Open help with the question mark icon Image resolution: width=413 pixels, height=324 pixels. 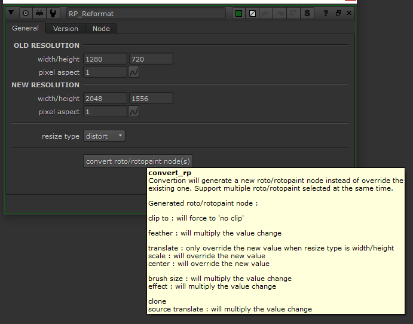326,13
